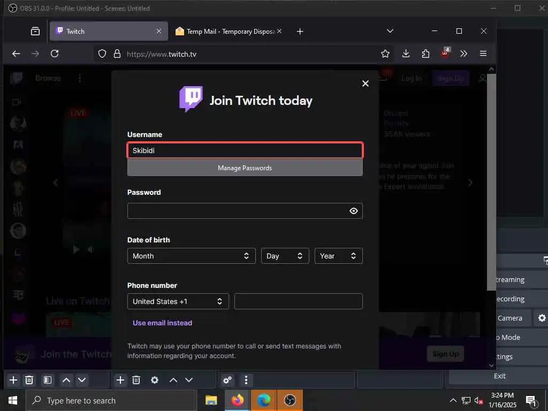The height and width of the screenshot is (411, 548).
Task: Open uBlock Origin extension icon
Action: tap(445, 52)
